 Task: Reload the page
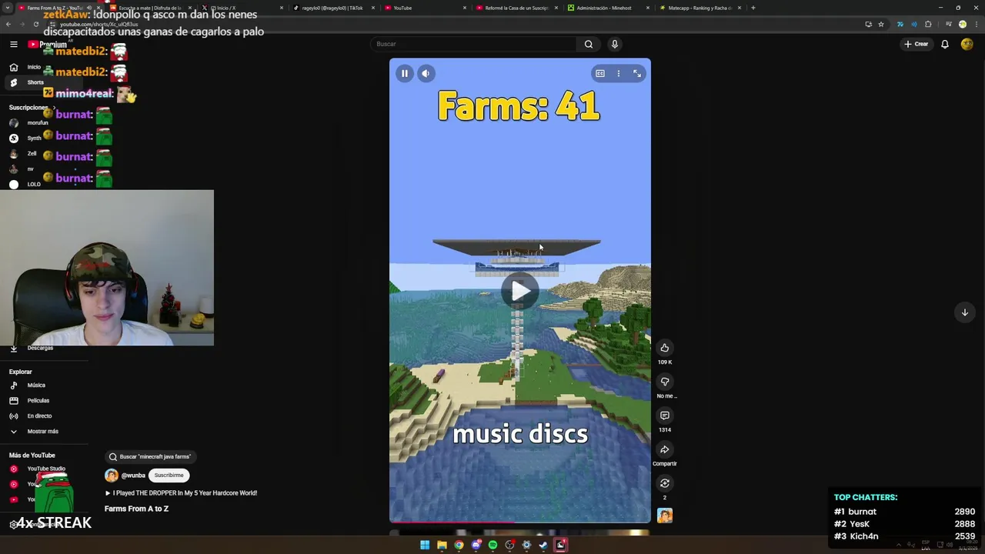coord(35,24)
